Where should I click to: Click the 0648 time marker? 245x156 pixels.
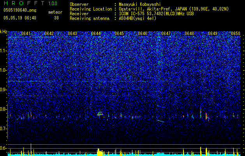coord(189,34)
